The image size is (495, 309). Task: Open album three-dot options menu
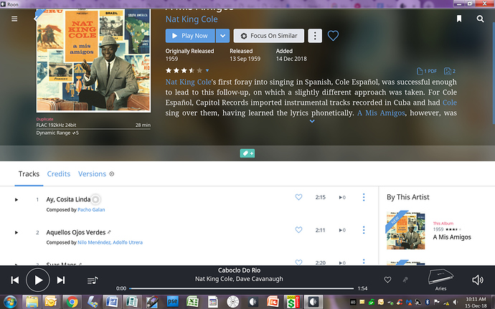click(315, 36)
